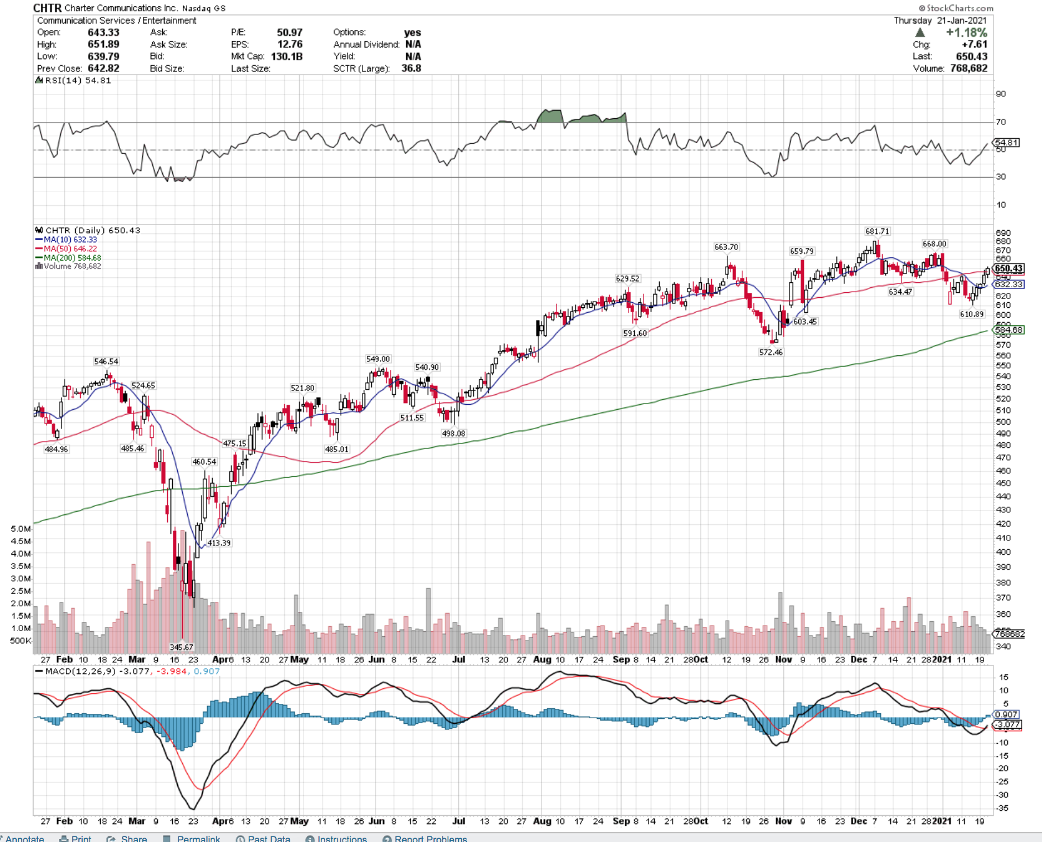This screenshot has width=1042, height=842.
Task: Click the 632.33 blue tag on price axis
Action: click(x=1008, y=284)
